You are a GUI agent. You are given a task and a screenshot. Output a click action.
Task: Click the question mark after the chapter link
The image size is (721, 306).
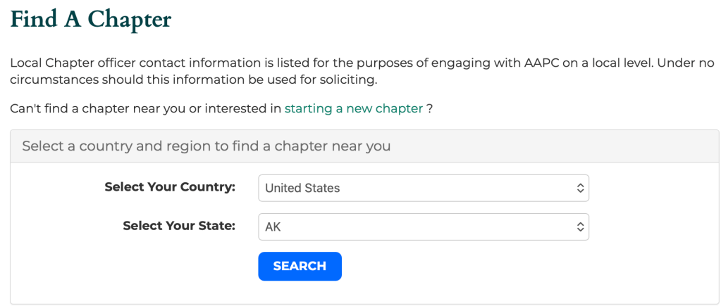tap(429, 109)
